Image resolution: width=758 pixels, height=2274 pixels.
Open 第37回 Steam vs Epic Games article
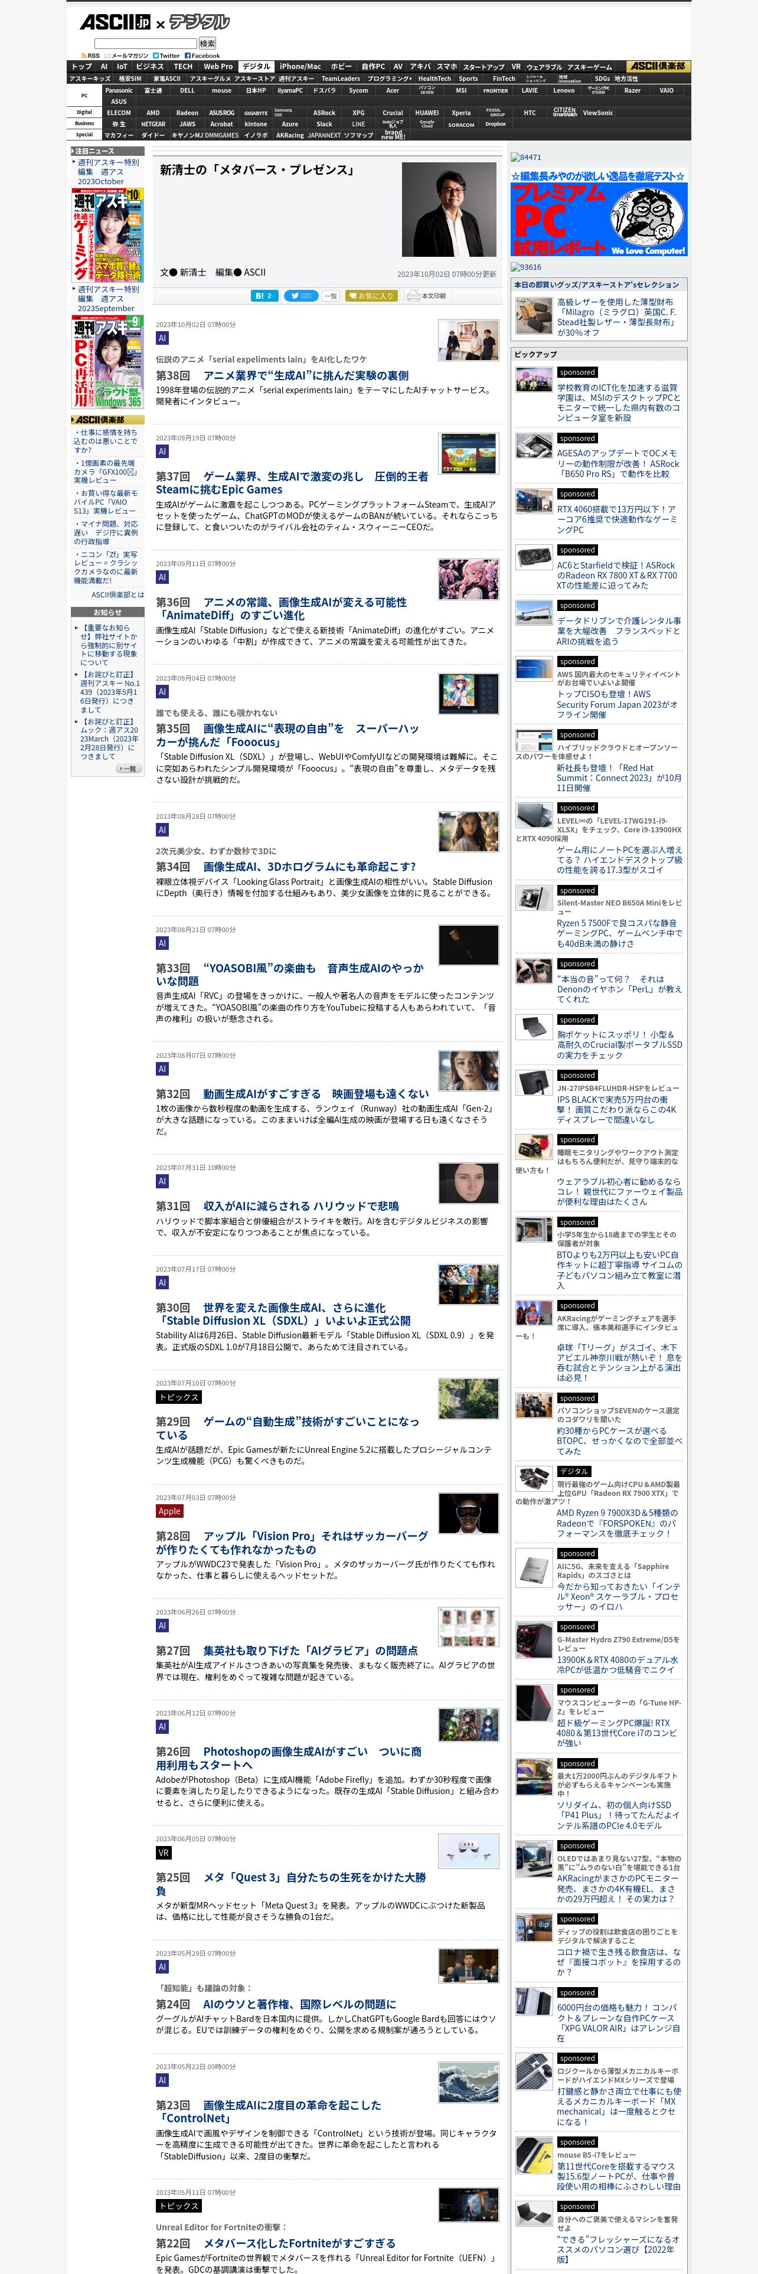(292, 483)
